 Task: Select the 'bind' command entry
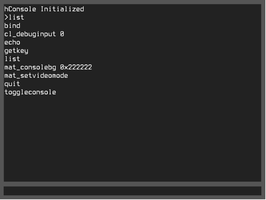(12, 26)
